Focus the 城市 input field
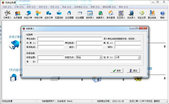Image resolution: width=169 pixels, height=104 pixels. point(128,47)
